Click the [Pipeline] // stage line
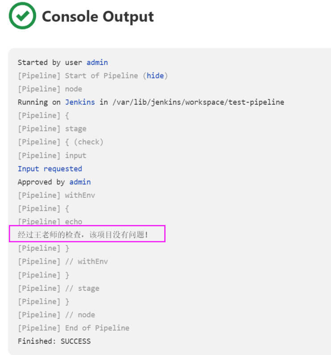Viewport: 331px width, 355px height. click(58, 288)
